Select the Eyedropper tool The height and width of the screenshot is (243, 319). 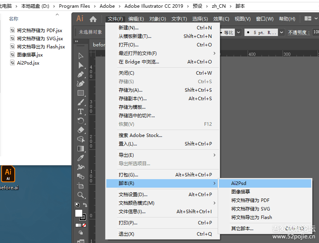(81, 158)
